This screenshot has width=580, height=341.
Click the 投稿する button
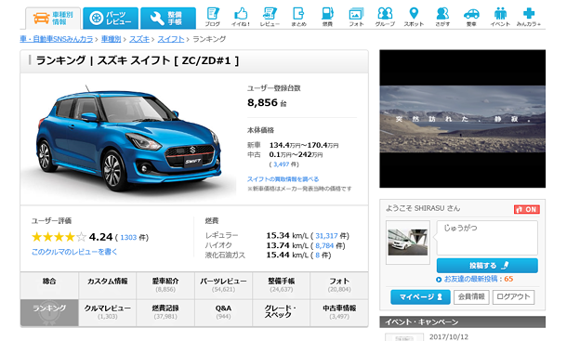[487, 266]
